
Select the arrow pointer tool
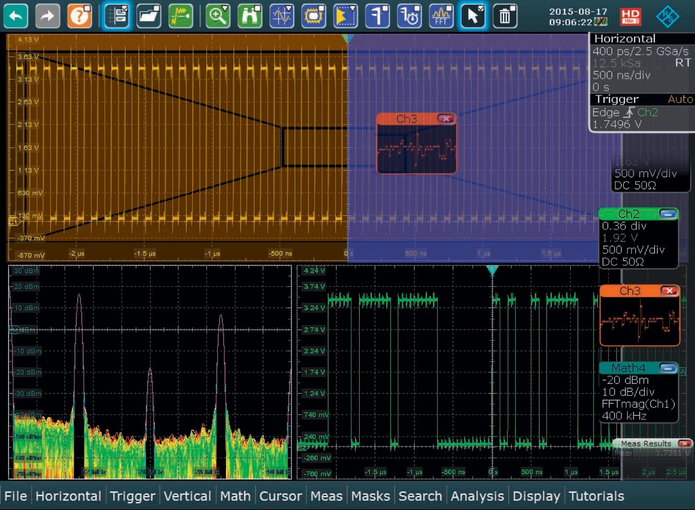(x=473, y=16)
